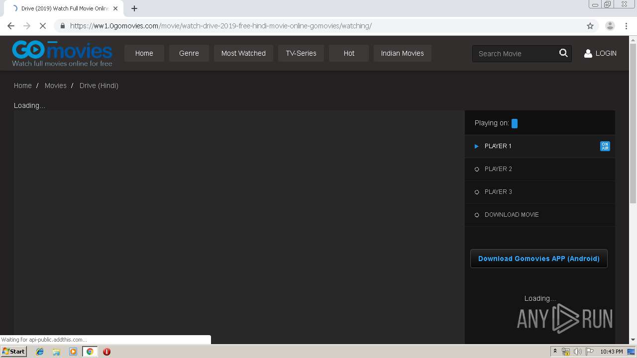The width and height of the screenshot is (637, 358).
Task: Click the search magnifier icon
Action: [x=563, y=53]
